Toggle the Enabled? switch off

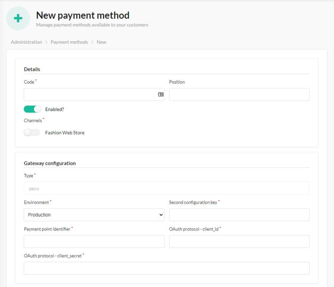pos(32,109)
